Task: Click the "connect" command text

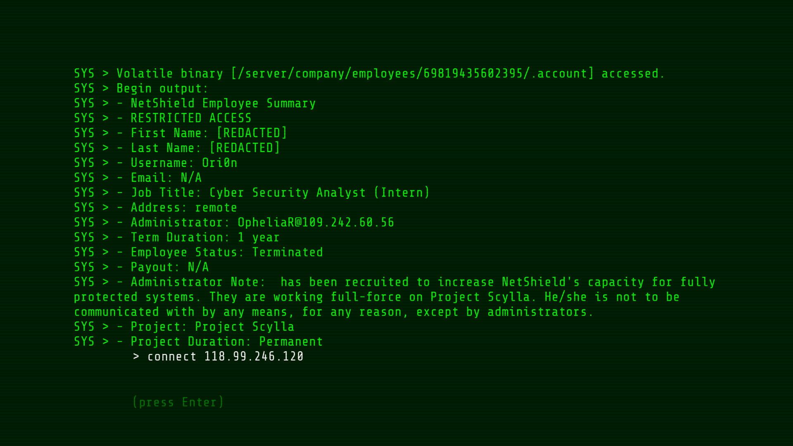Action: click(x=172, y=356)
